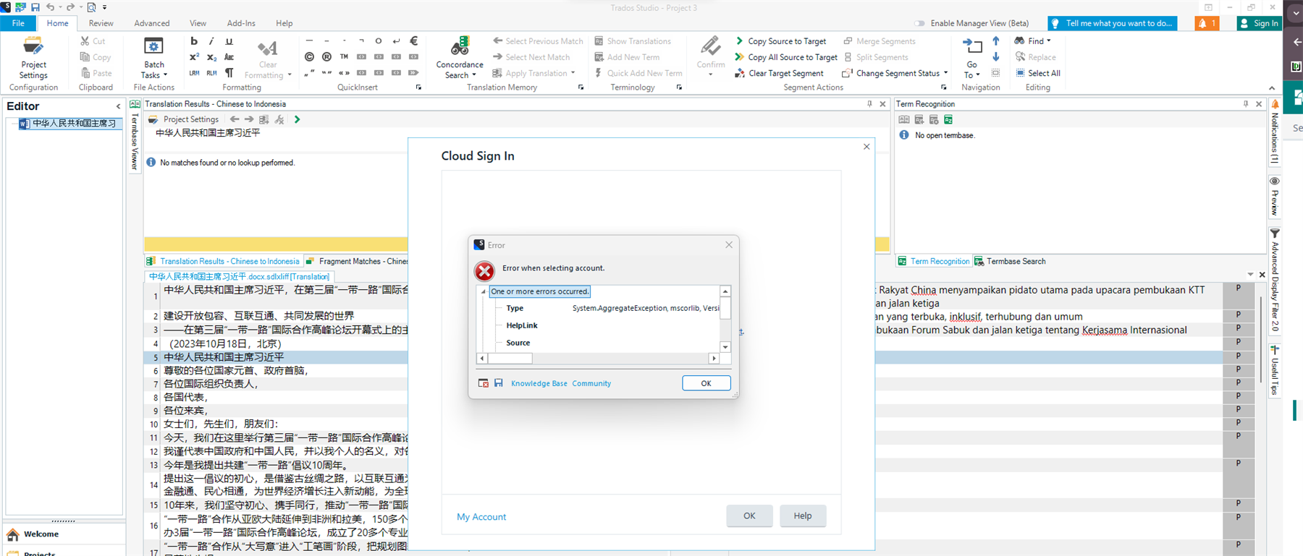Image resolution: width=1303 pixels, height=556 pixels.
Task: Open the Help ribbon tab
Action: [x=284, y=23]
